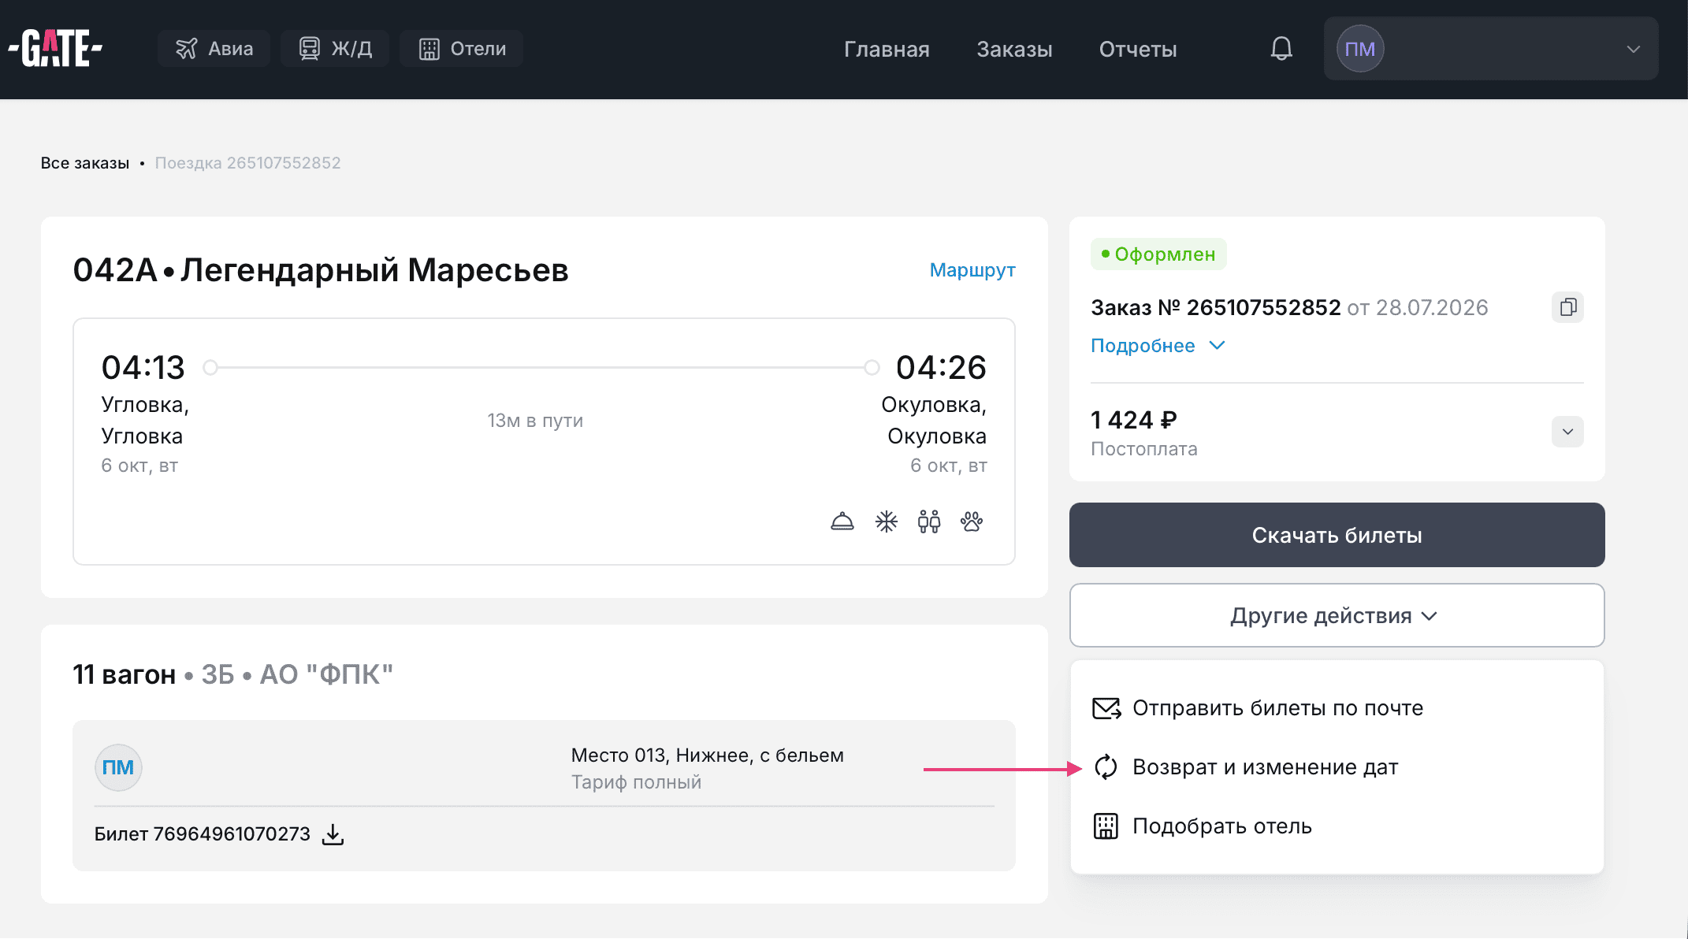Choose Отправить билеты по почте

(x=1258, y=708)
